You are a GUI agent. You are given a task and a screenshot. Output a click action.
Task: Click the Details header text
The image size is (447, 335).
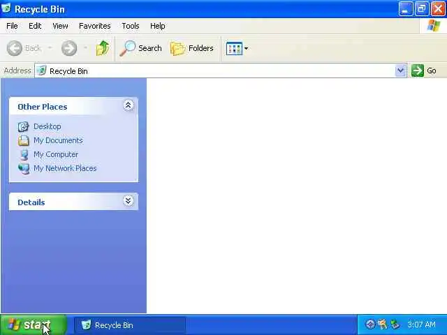(31, 202)
